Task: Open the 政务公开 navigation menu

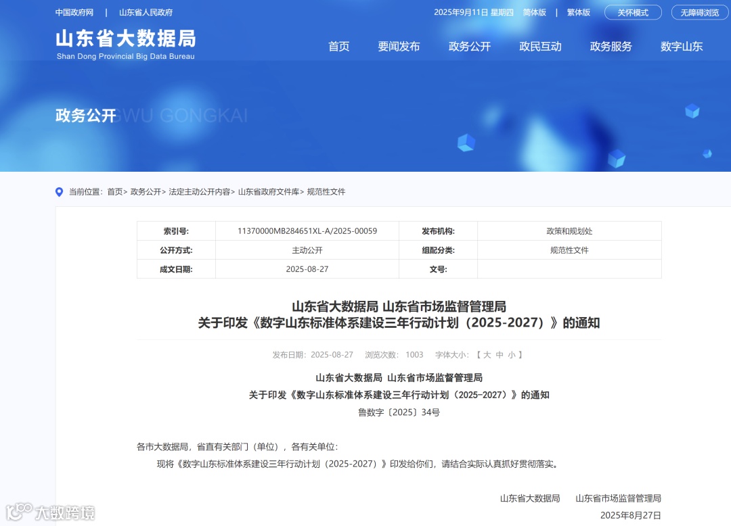Action: pos(470,47)
